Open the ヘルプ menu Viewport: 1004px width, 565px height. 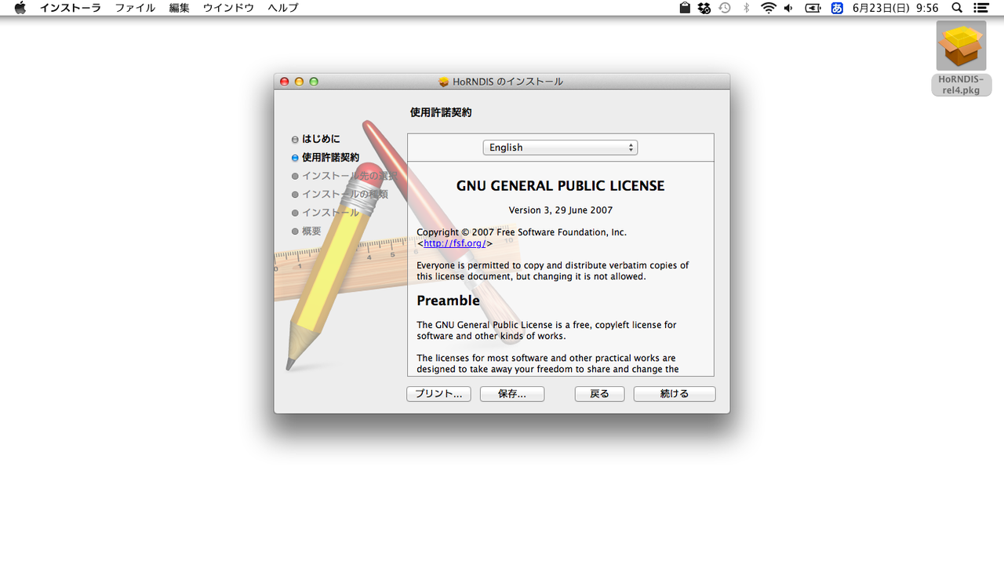pyautogui.click(x=282, y=8)
